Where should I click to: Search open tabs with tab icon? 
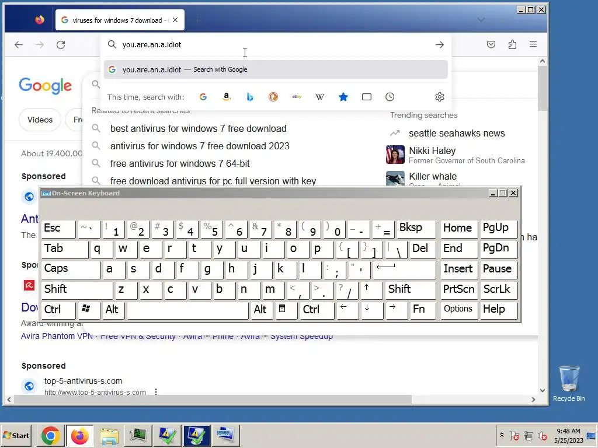point(367,97)
